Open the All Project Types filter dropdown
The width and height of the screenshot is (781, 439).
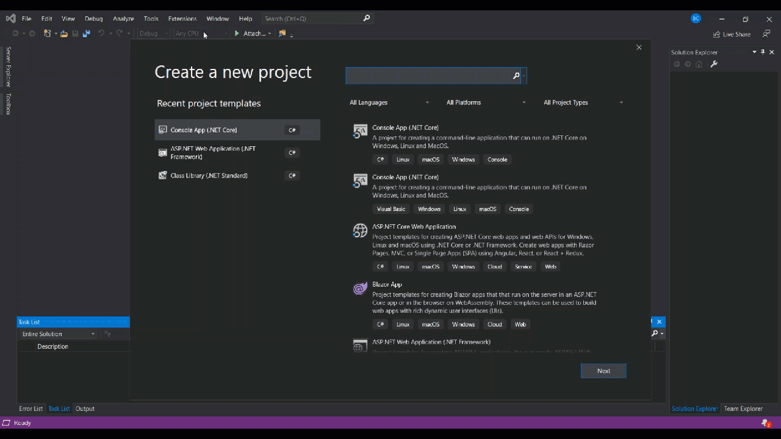(x=583, y=102)
